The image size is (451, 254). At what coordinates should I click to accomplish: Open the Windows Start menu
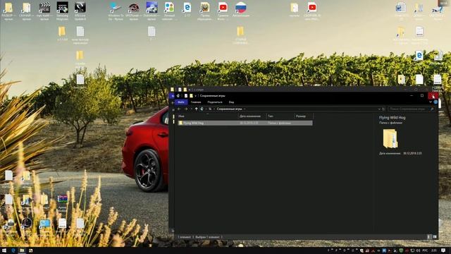(x=4, y=250)
